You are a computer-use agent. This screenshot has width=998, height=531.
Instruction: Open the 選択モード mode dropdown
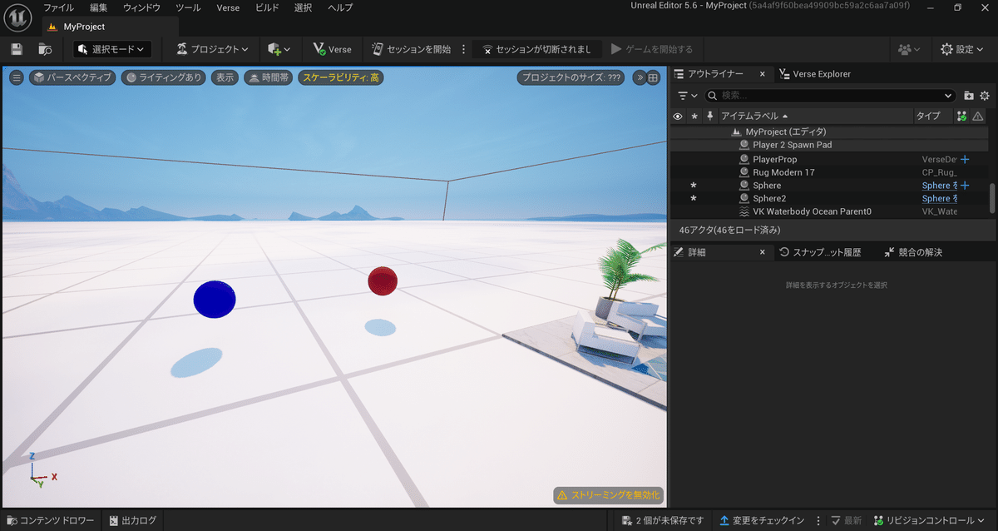tap(112, 49)
